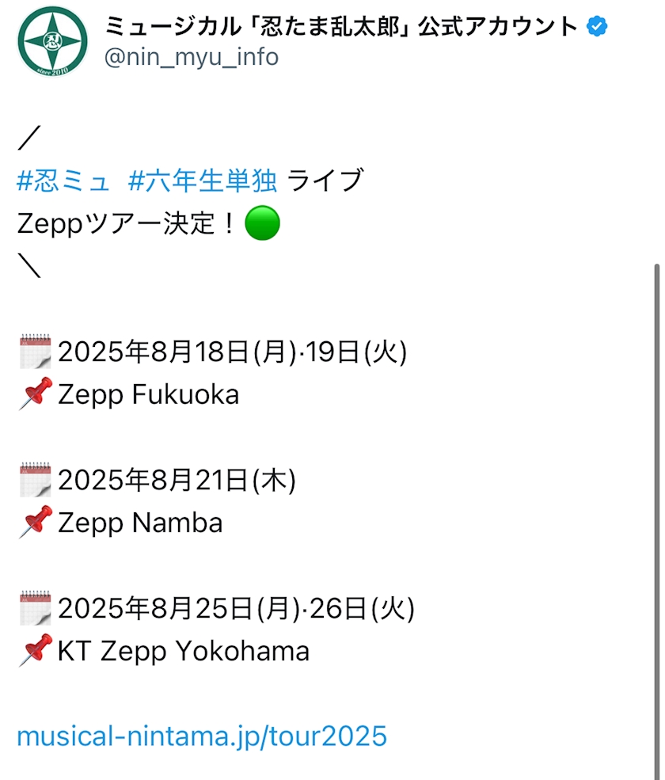Image resolution: width=665 pixels, height=780 pixels.
Task: Click the Zepp Namba venue text
Action: point(141,523)
